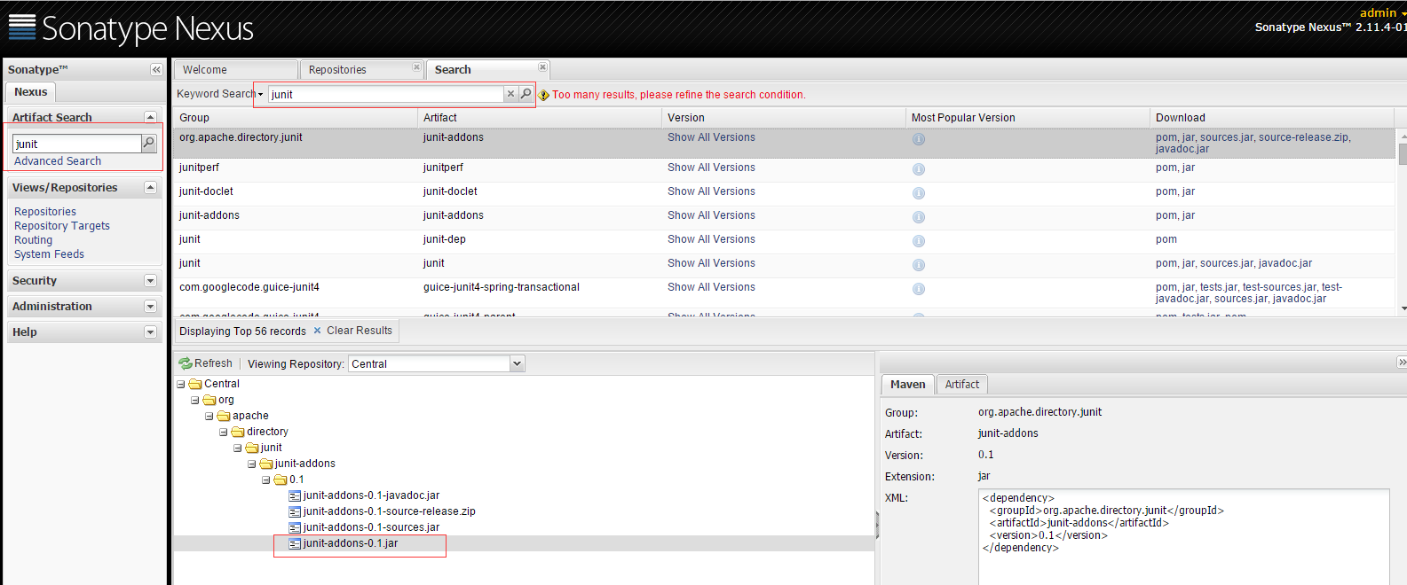Collapse the Central tree node

pyautogui.click(x=181, y=385)
